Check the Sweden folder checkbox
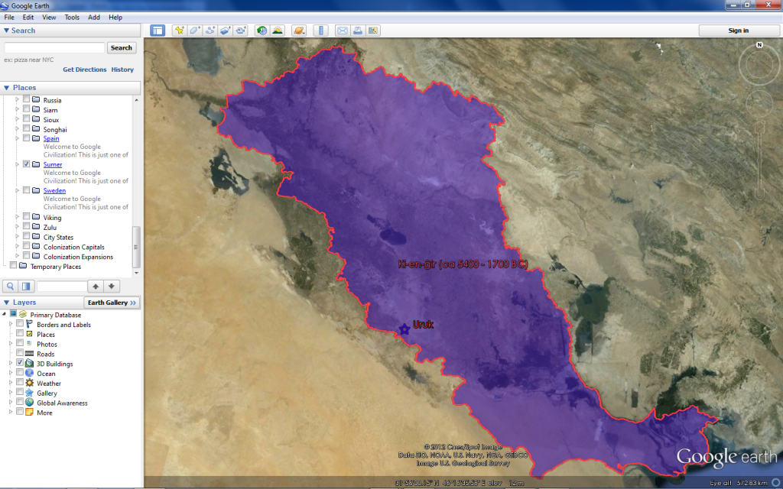This screenshot has height=489, width=783. pyautogui.click(x=27, y=189)
